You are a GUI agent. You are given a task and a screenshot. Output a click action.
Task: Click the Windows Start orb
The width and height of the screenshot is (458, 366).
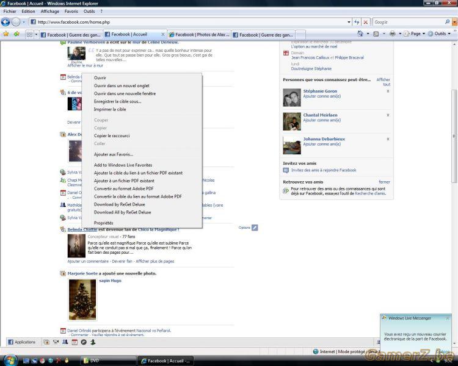click(10, 360)
